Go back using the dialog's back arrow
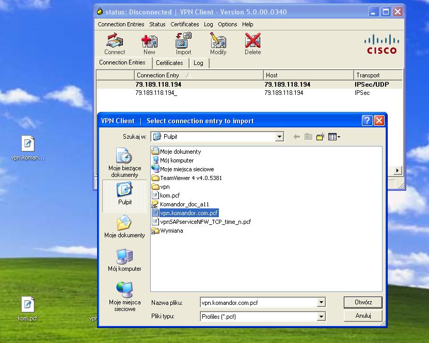Viewport: 429px width, 343px height. (296, 137)
